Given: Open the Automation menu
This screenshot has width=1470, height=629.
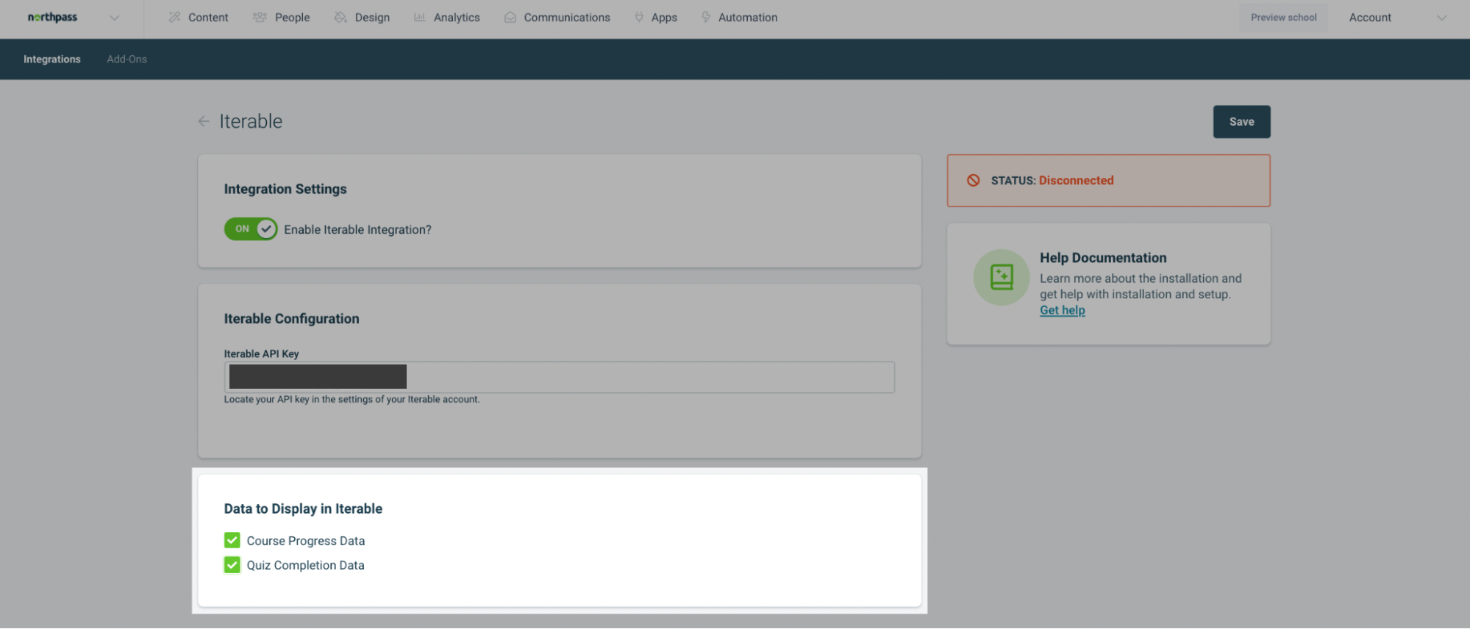Looking at the screenshot, I should coord(748,18).
